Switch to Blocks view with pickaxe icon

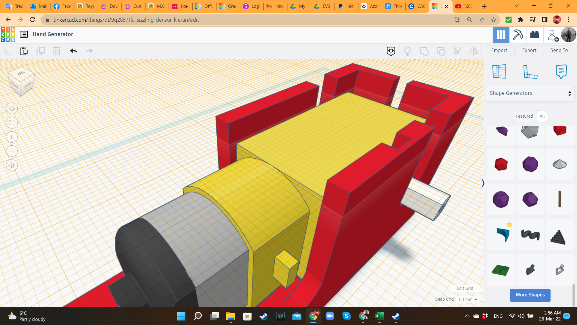pos(517,34)
